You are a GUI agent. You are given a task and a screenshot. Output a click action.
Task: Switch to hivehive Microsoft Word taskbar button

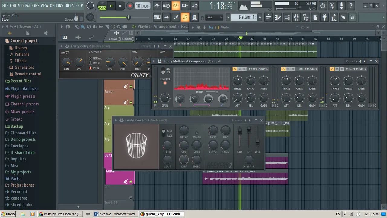pos(115,214)
